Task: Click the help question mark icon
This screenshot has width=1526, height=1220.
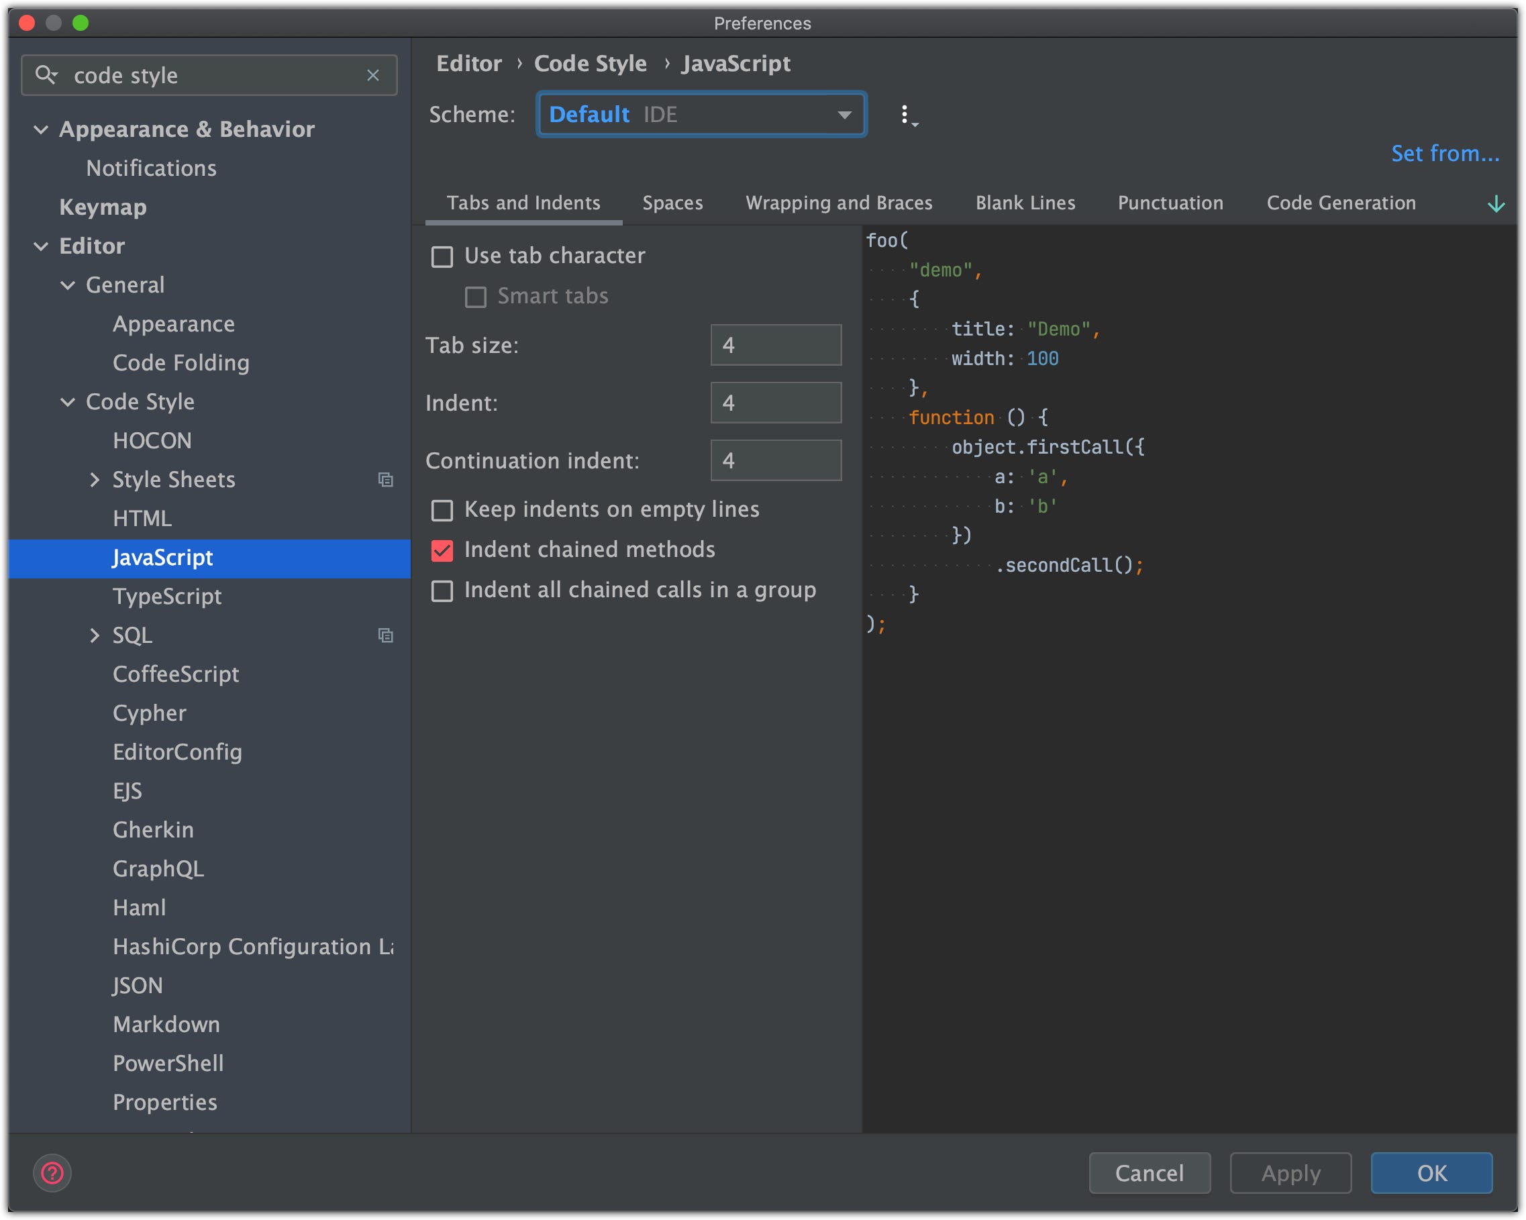Action: tap(52, 1172)
